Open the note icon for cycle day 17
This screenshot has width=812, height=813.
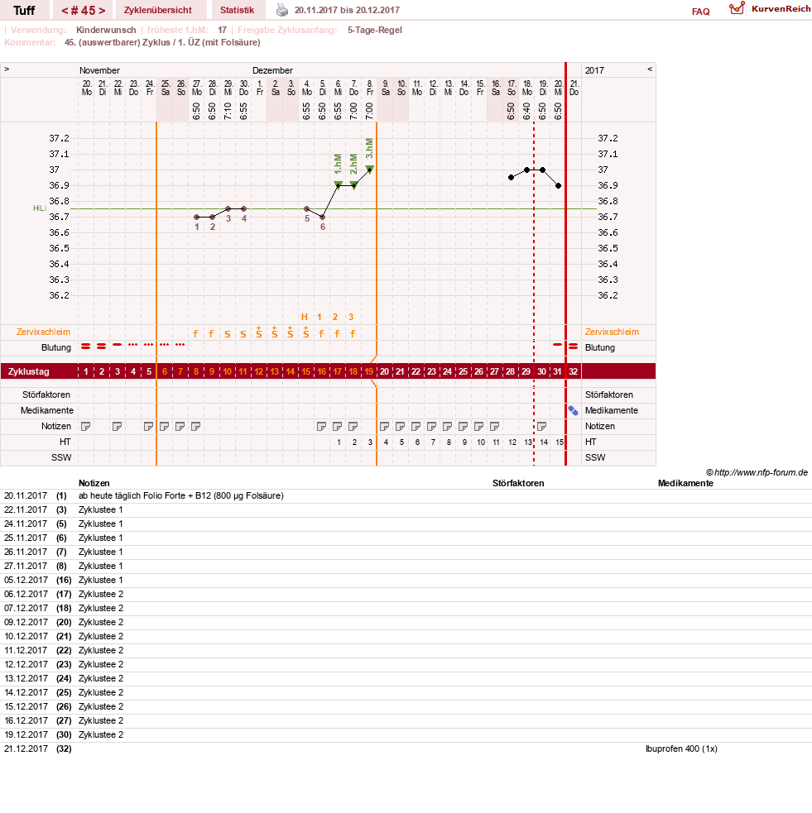[337, 426]
